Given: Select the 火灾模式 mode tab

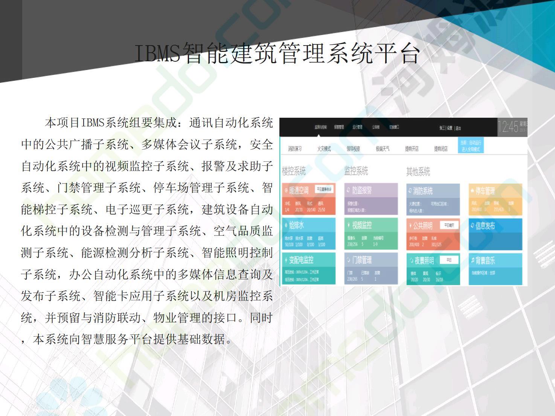Looking at the screenshot, I should [x=324, y=149].
